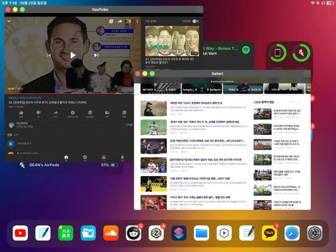Open the Safari app in the dock
Screen dimensions: 336x252
point(292,233)
